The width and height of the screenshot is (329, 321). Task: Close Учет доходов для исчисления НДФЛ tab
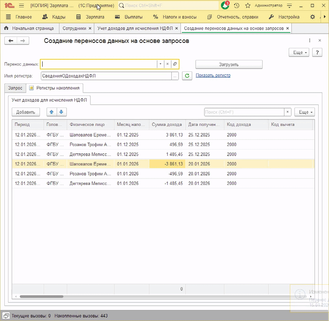point(177,28)
